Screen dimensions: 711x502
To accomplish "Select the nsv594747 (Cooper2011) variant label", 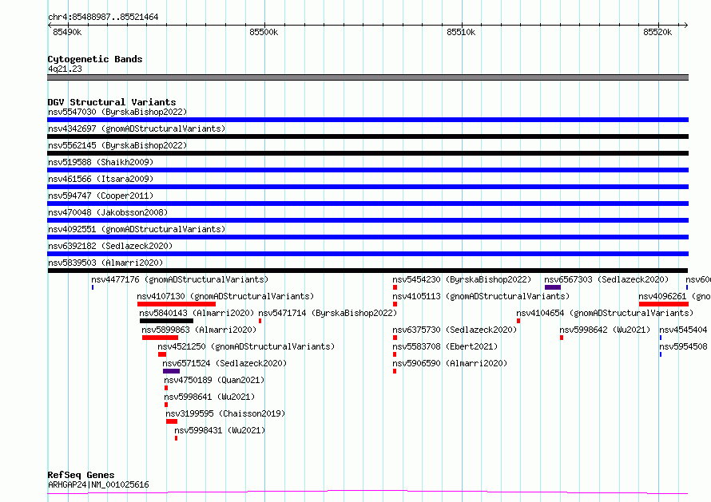I will pos(101,196).
